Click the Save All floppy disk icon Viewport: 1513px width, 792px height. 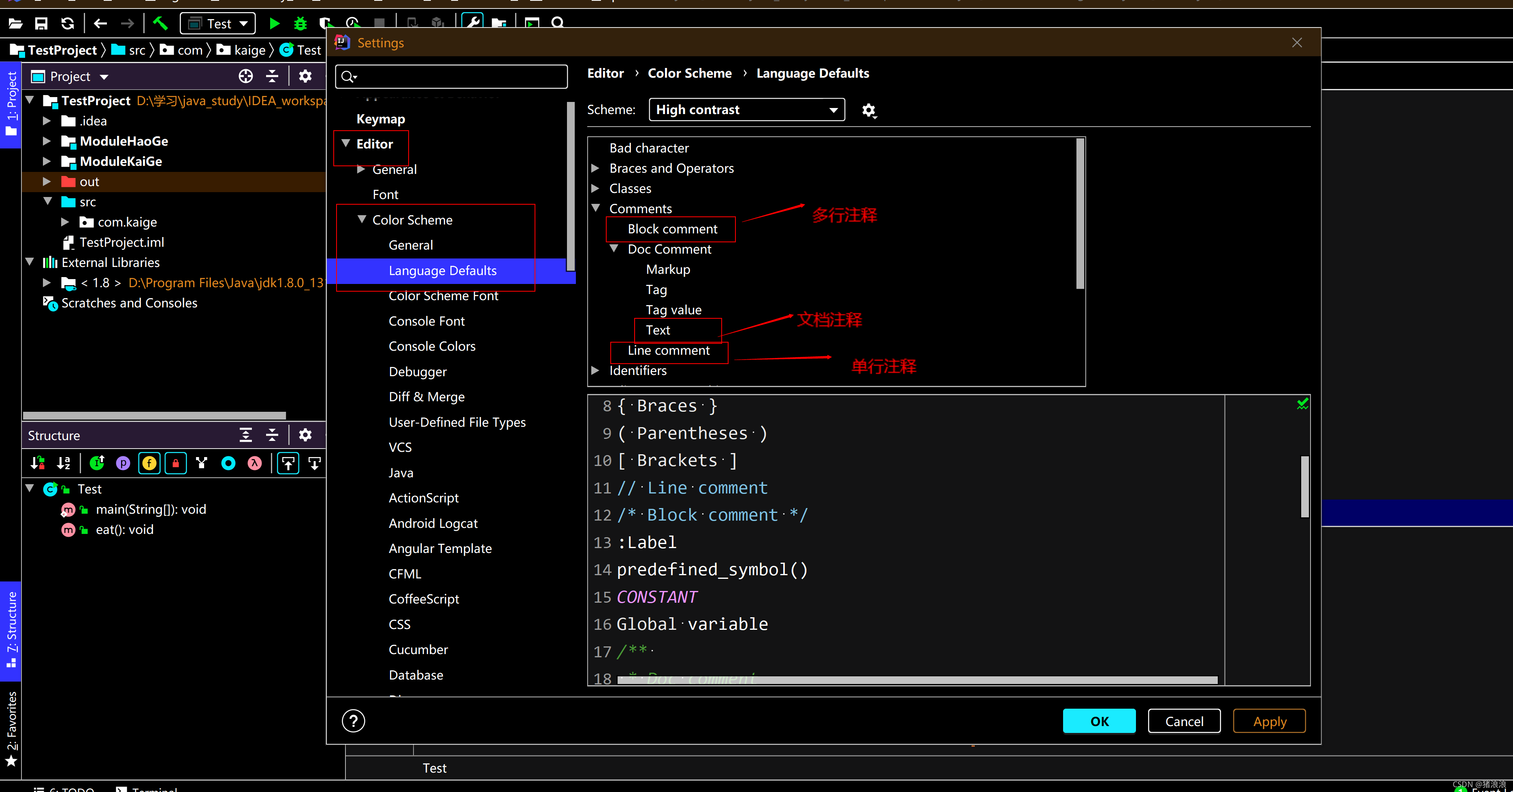click(41, 23)
